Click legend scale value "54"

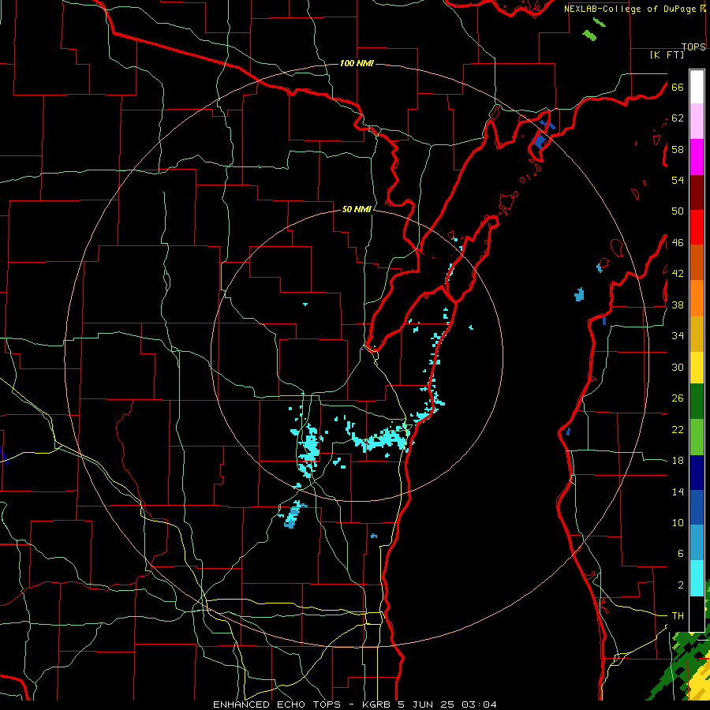[x=678, y=180]
